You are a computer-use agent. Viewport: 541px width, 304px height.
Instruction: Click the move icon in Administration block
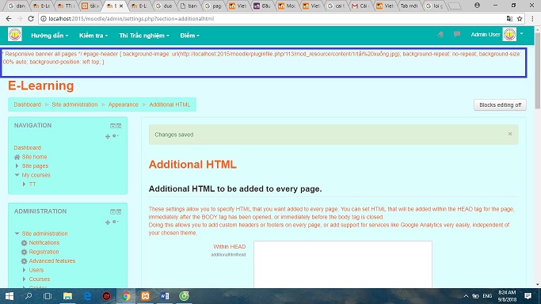point(108,222)
